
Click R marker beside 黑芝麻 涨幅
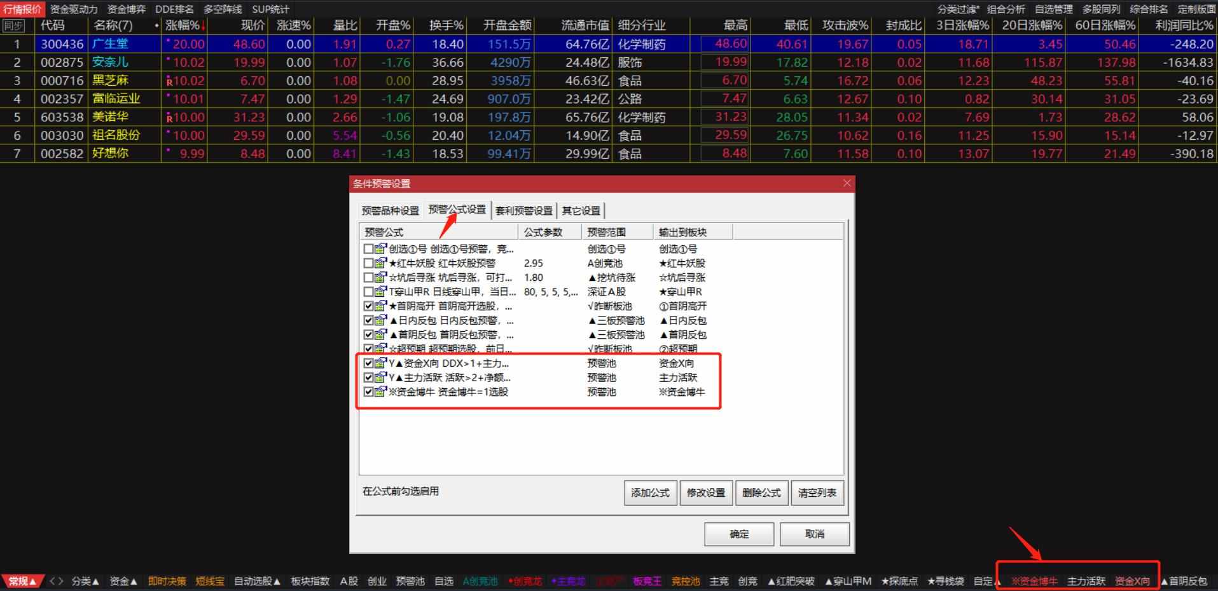170,82
